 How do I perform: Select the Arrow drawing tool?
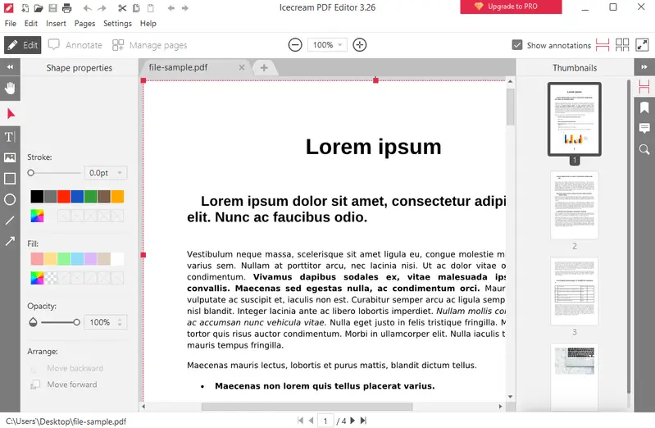click(x=10, y=241)
